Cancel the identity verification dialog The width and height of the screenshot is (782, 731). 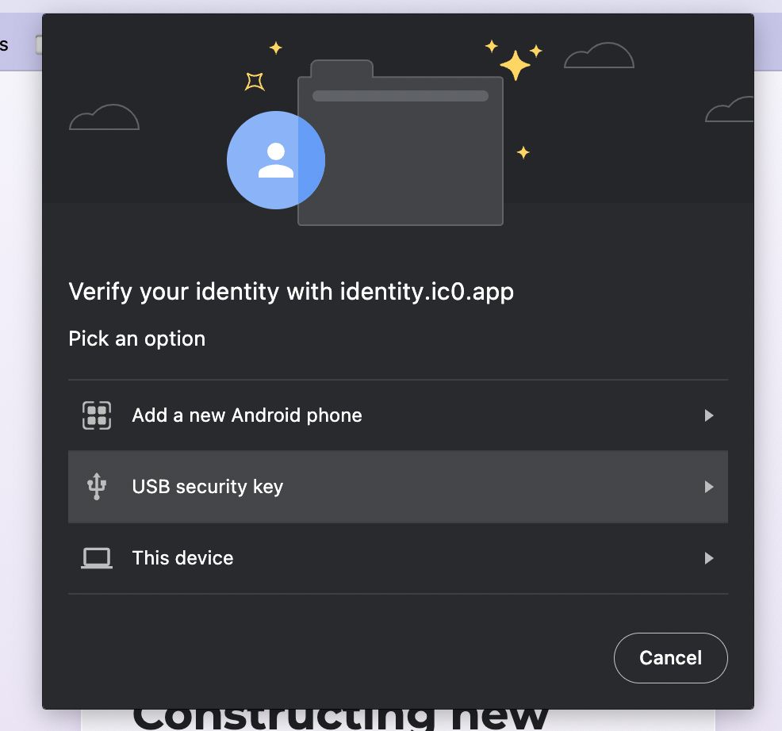click(x=671, y=658)
